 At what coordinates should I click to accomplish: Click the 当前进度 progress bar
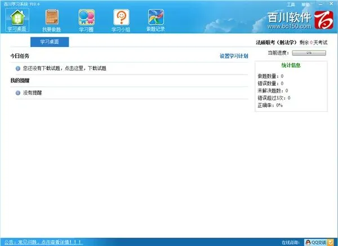pos(309,53)
